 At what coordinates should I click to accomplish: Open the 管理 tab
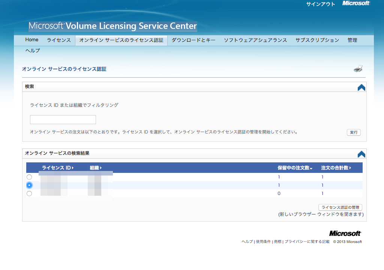(352, 40)
